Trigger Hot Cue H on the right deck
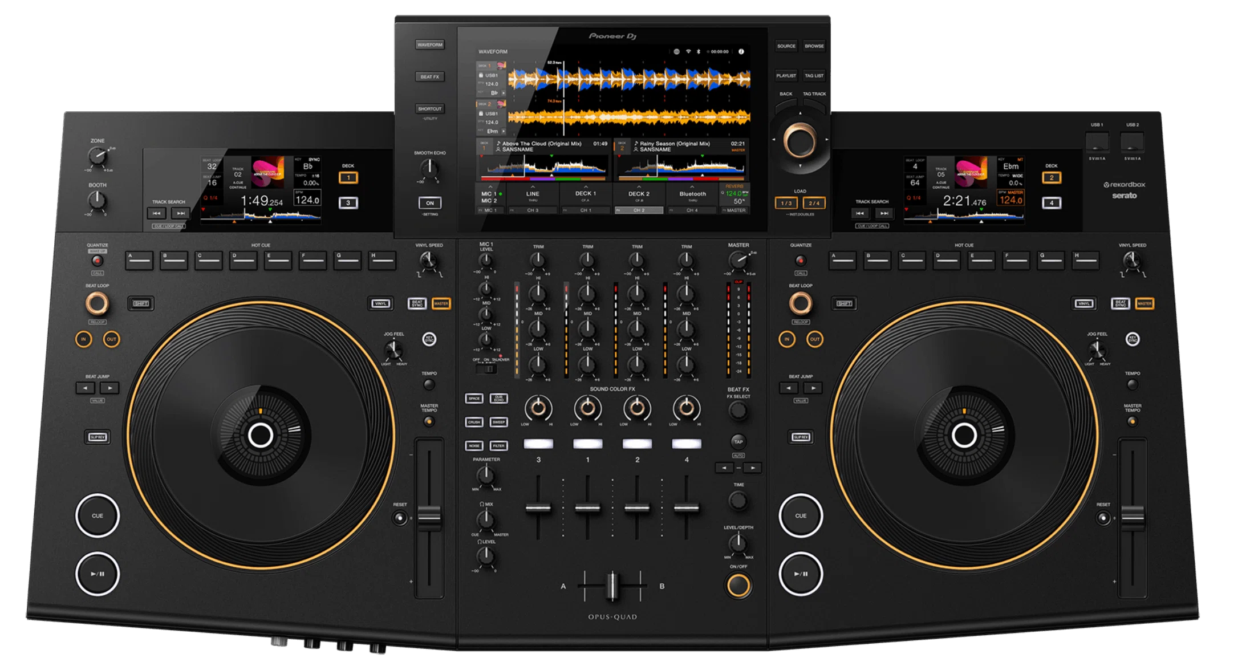Screen dimensions: 1250x662 click(1085, 261)
